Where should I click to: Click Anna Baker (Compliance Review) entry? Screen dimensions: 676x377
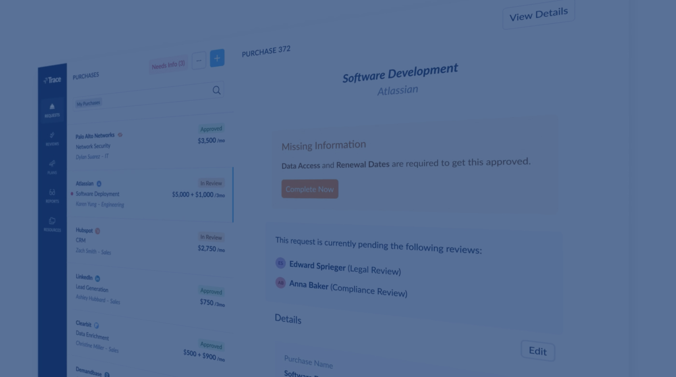point(348,288)
